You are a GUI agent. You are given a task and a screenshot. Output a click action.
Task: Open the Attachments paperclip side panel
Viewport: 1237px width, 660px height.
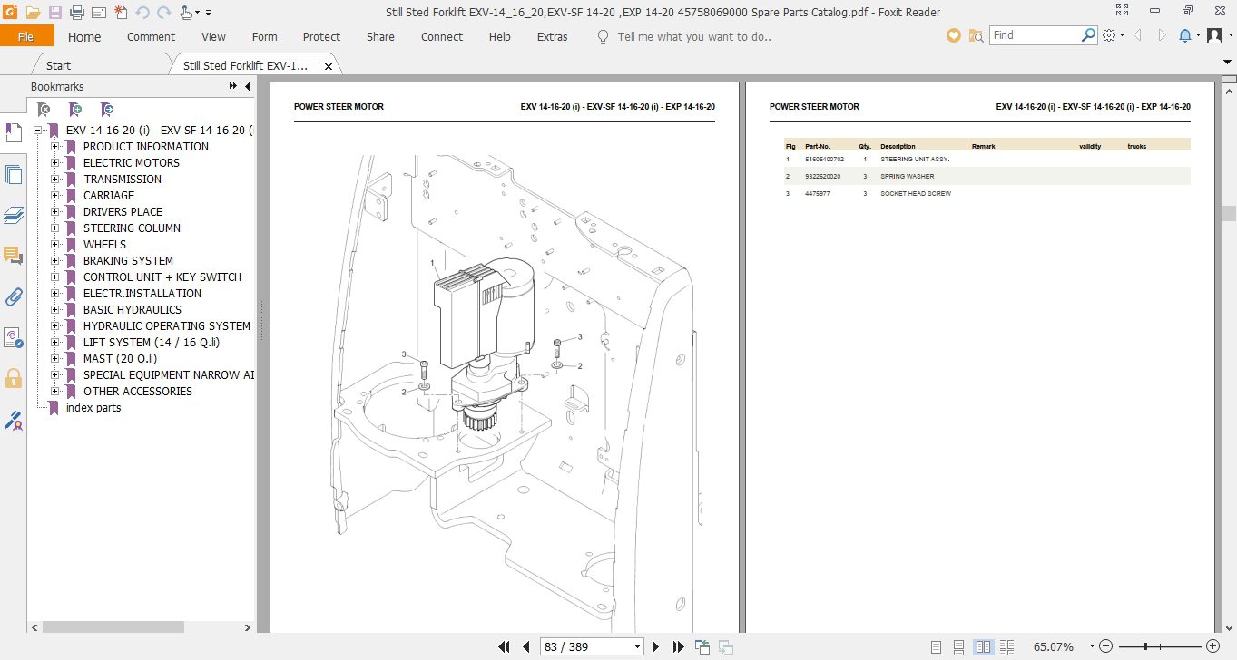coord(14,296)
